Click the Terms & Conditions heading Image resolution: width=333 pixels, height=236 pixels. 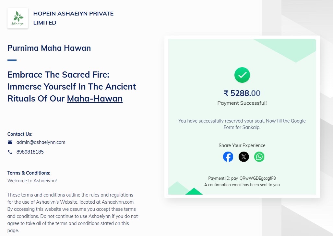click(29, 173)
